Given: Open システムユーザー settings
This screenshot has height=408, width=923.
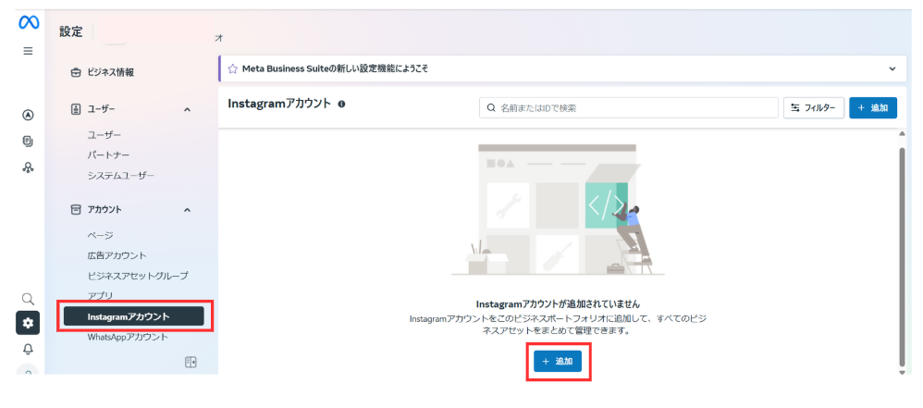Looking at the screenshot, I should (121, 176).
